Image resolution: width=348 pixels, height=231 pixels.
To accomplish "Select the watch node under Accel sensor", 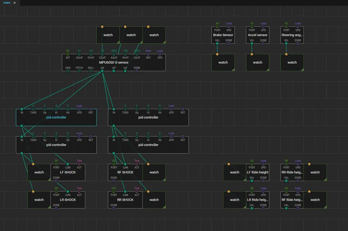I will (x=258, y=63).
